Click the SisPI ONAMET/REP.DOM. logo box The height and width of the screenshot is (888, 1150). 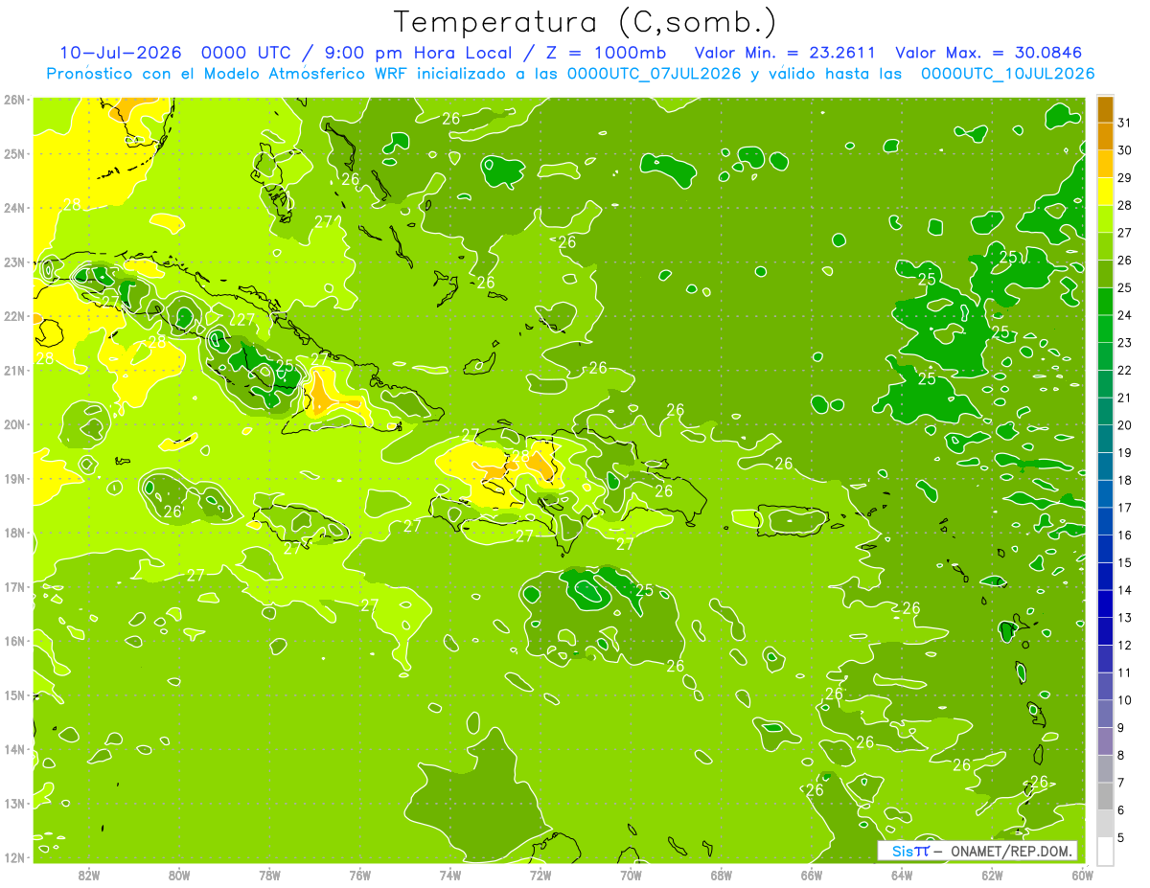977,851
